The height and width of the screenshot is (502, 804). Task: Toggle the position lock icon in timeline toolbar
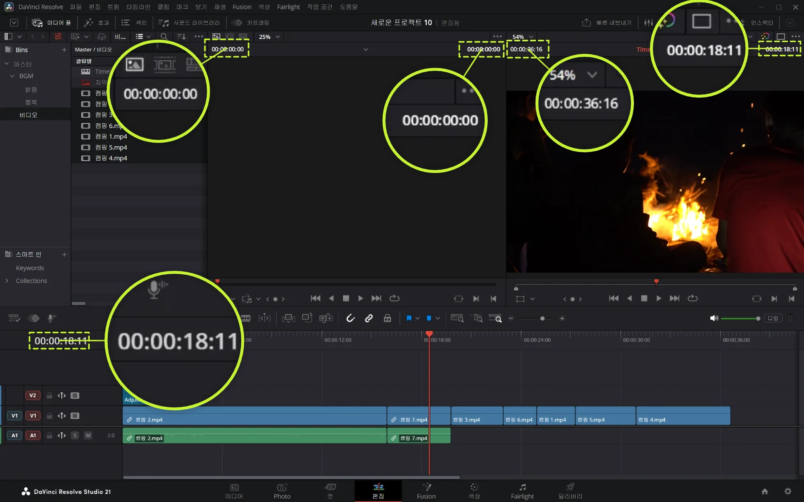point(387,318)
